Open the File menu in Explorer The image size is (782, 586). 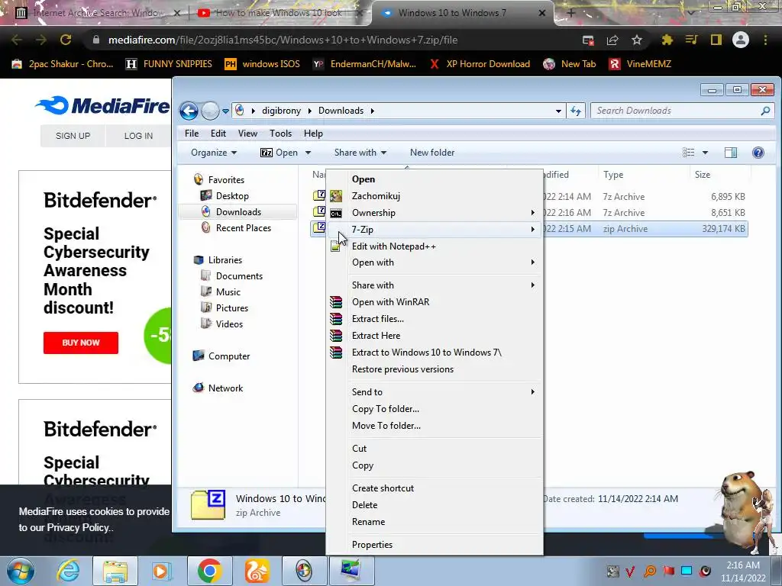click(192, 134)
